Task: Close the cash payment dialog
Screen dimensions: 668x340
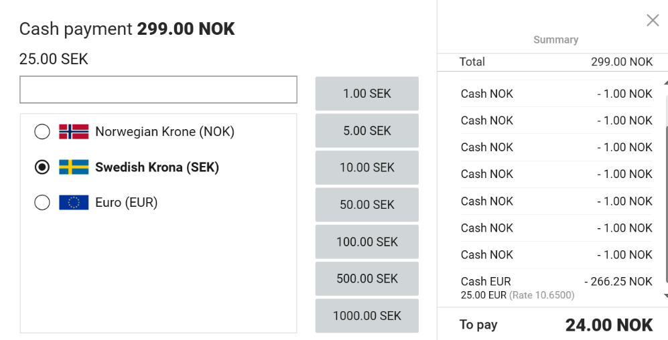Action: (653, 21)
